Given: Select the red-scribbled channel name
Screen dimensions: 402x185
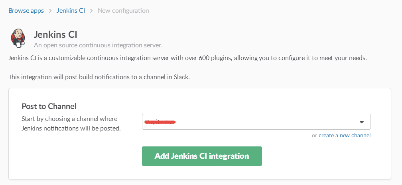Looking at the screenshot, I should click(x=160, y=122).
